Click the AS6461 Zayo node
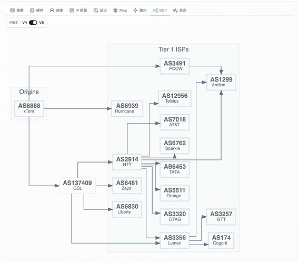This screenshot has height=263, width=299. 127,186
